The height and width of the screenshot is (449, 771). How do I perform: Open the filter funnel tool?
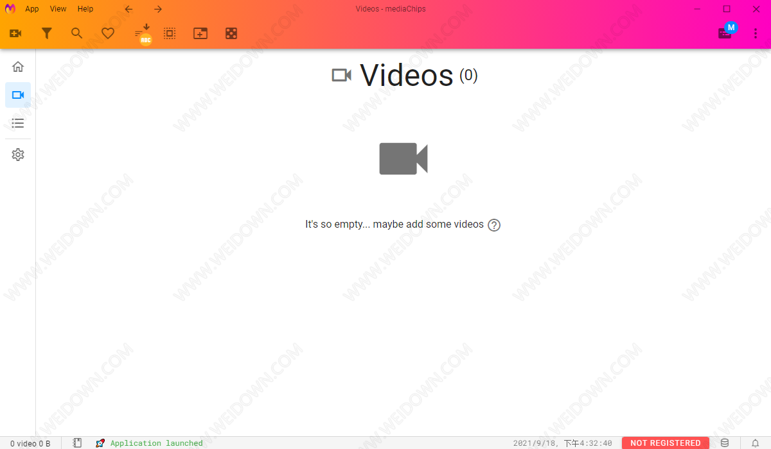(46, 33)
